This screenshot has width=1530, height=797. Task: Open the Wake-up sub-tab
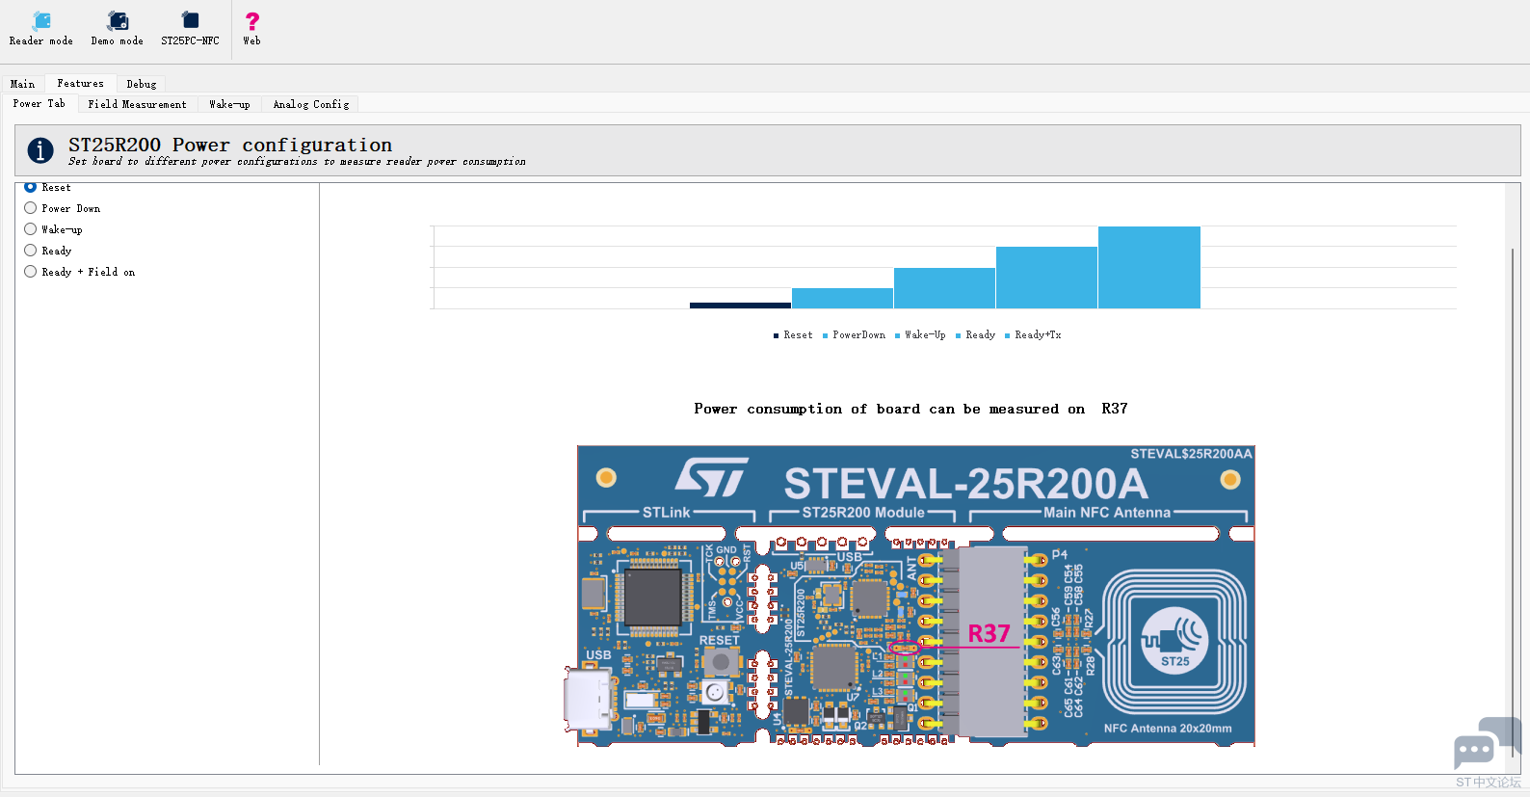click(x=229, y=104)
